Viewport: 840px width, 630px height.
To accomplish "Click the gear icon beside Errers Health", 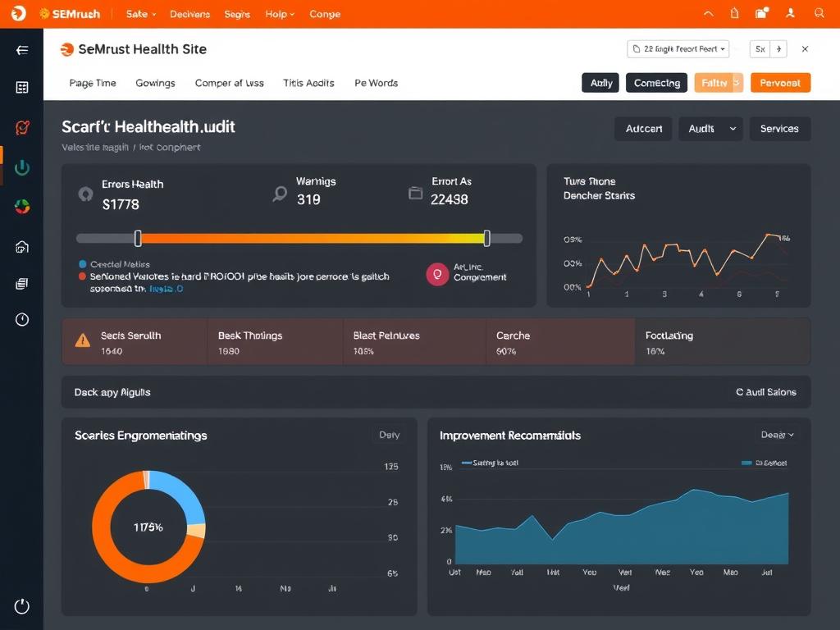I will click(85, 194).
